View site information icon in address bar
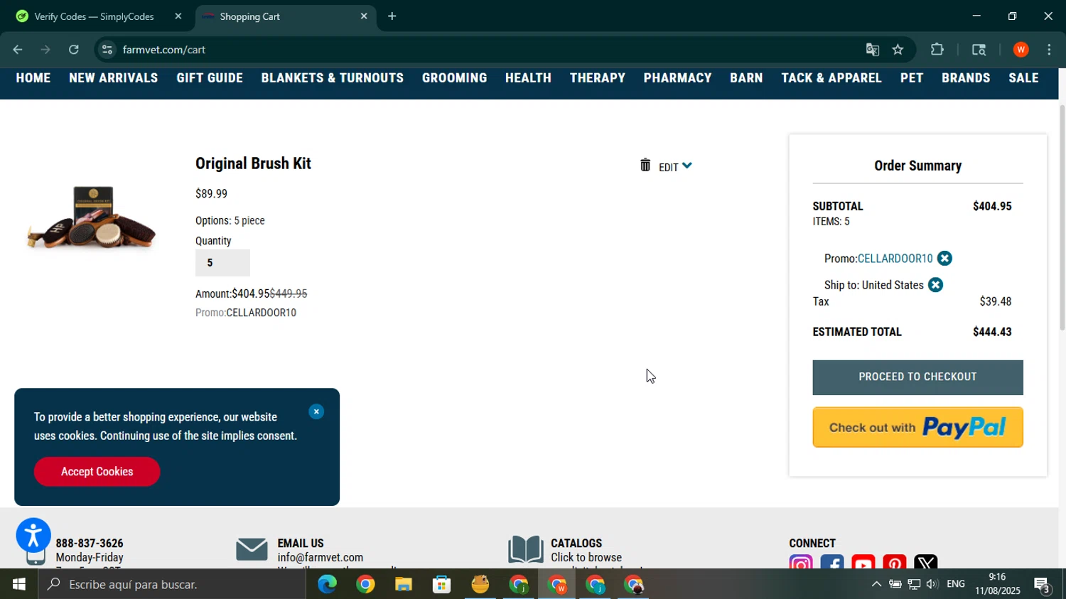 [107, 50]
